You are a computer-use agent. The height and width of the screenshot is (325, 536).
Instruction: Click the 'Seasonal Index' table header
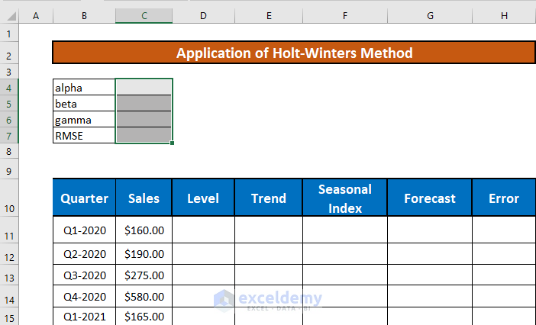click(x=345, y=198)
